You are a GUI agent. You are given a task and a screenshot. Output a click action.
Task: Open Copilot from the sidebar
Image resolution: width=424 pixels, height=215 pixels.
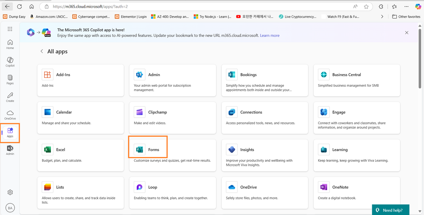10,62
